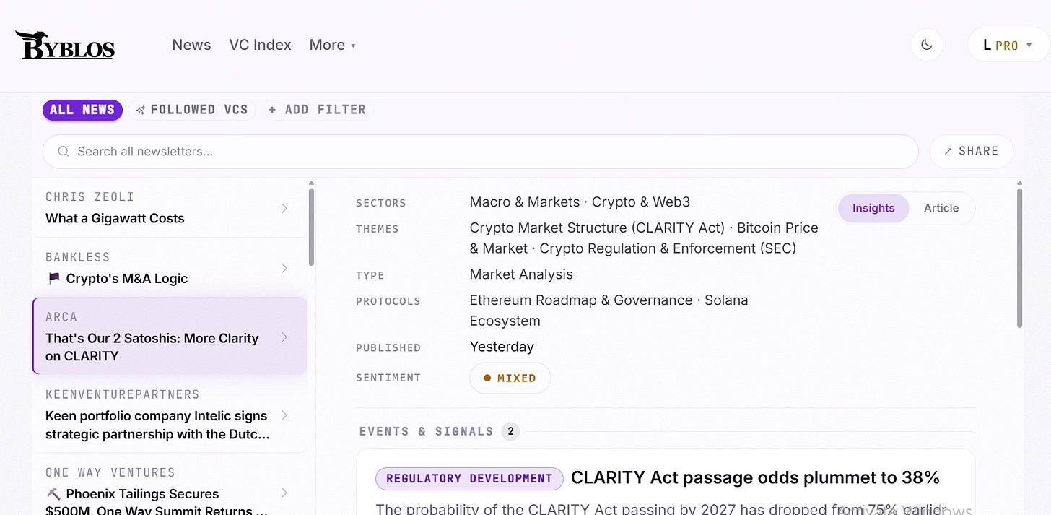Switch to Insights view

[873, 208]
